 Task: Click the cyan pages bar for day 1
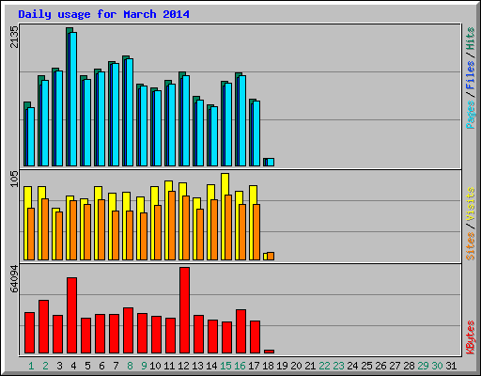[31, 136]
